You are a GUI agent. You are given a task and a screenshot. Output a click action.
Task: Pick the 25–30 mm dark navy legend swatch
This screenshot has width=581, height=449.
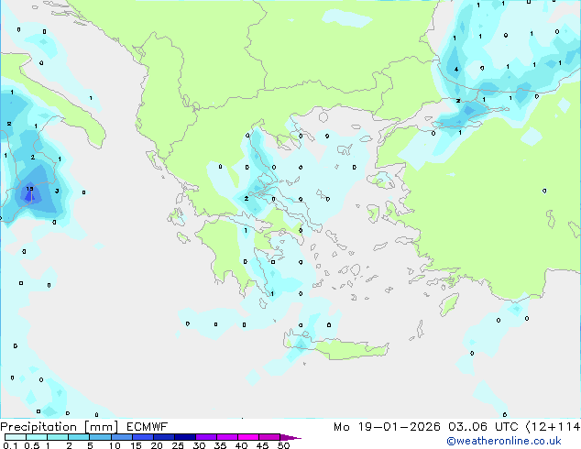coord(184,437)
